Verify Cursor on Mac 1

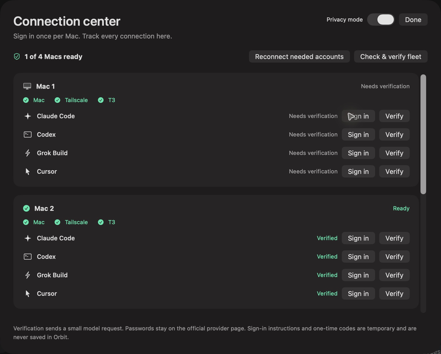pos(394,171)
